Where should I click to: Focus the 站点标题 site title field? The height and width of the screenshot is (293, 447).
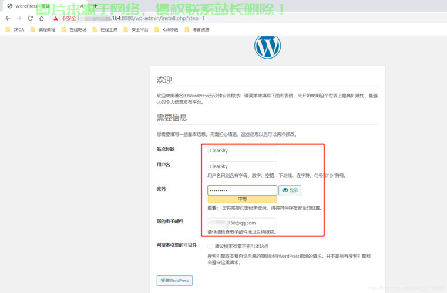click(x=242, y=151)
